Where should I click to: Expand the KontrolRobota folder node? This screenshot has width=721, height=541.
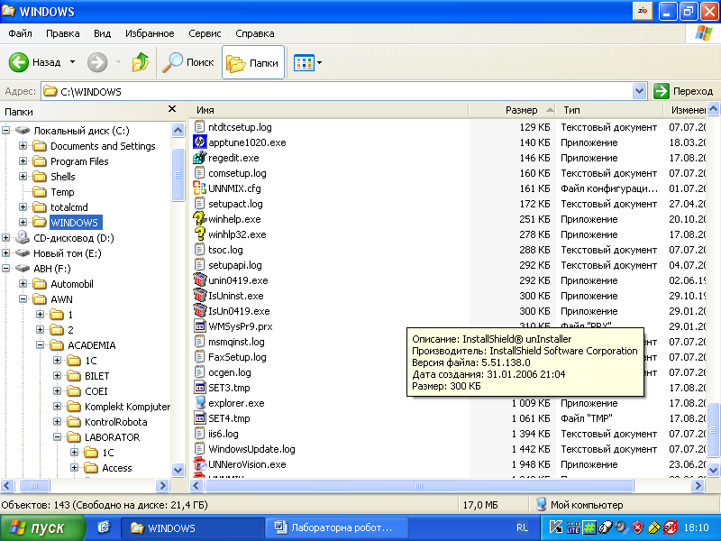click(57, 421)
